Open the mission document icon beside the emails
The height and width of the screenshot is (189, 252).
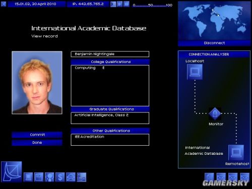tap(209, 177)
